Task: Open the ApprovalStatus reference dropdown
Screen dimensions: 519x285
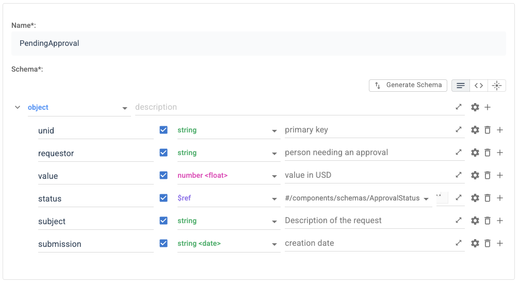Action: pyautogui.click(x=426, y=198)
